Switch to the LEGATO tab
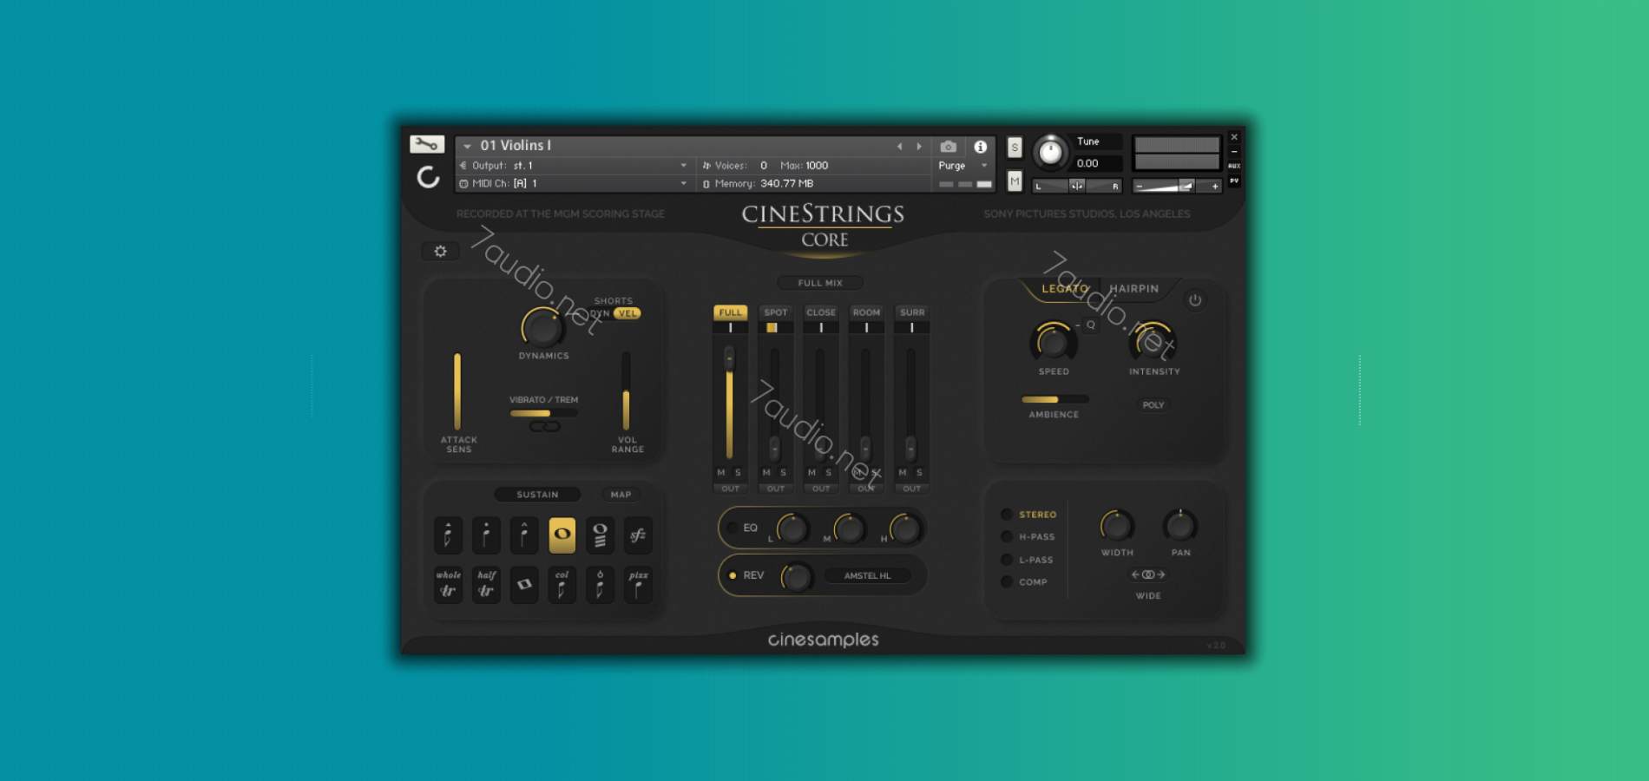This screenshot has height=781, width=1649. coord(1064,289)
